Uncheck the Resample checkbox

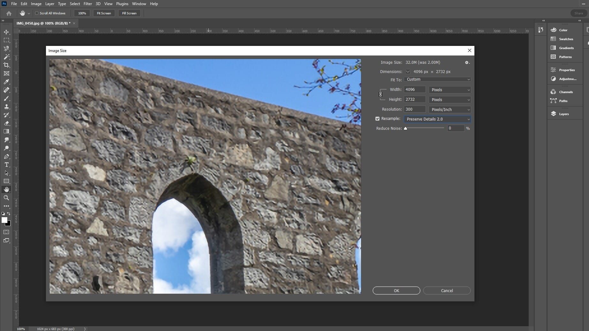pos(377,118)
